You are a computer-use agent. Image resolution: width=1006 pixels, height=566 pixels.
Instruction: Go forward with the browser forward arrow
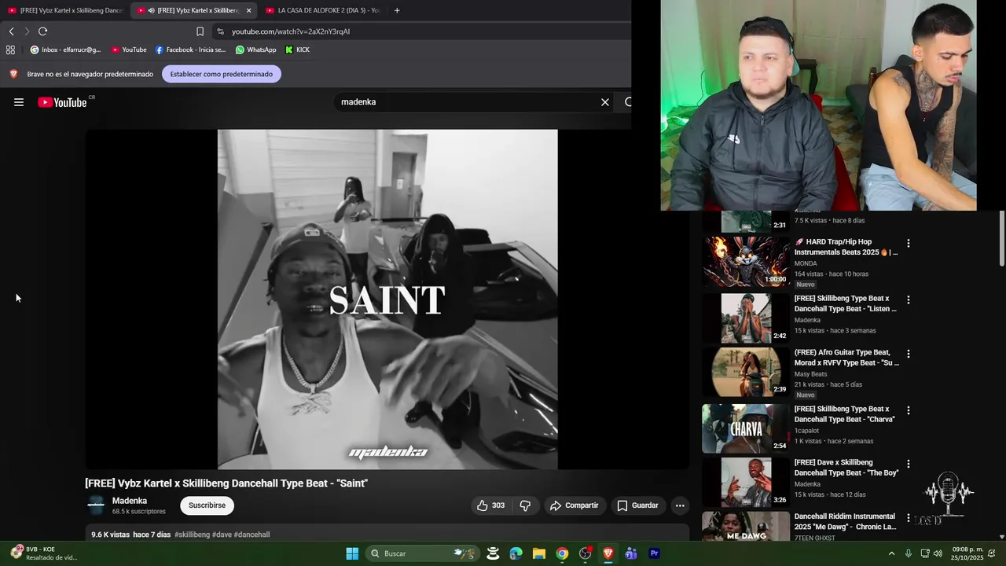tap(27, 31)
